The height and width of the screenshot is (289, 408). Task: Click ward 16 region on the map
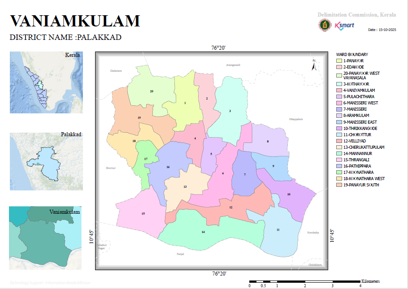pyautogui.click(x=168, y=167)
